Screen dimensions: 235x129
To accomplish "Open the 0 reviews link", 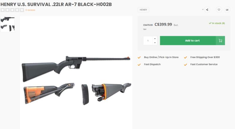I will (x=30, y=10).
